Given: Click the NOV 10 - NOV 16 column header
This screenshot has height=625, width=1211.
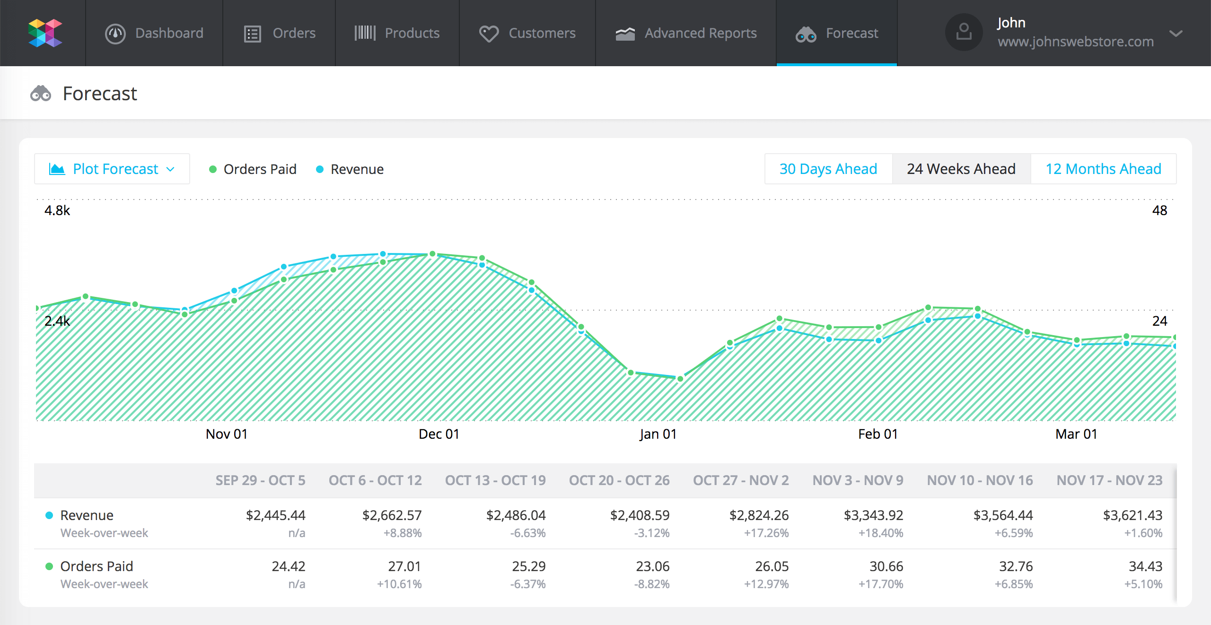Looking at the screenshot, I should click(x=980, y=480).
